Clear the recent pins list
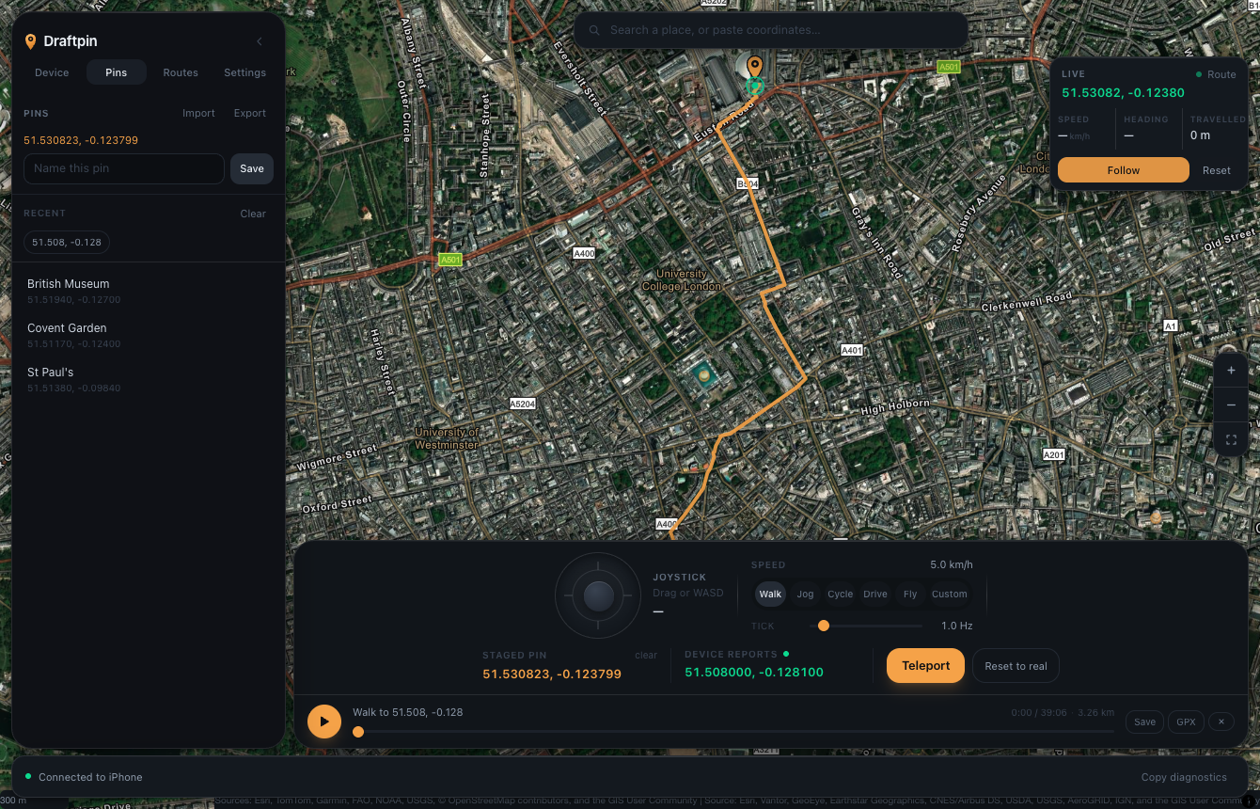1260x809 pixels. 253,214
